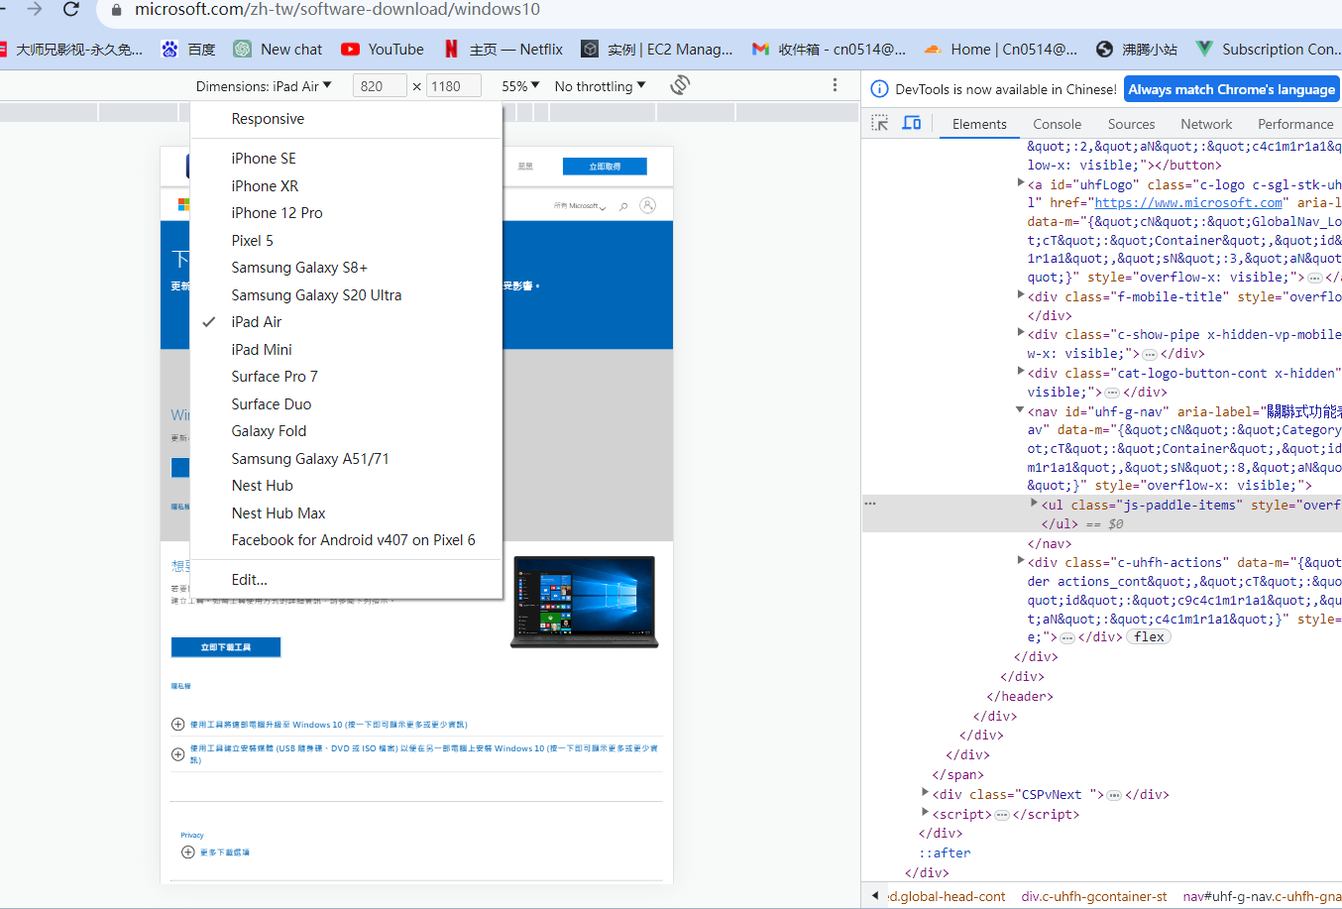
Task: Click the browser reload icon
Action: pyautogui.click(x=70, y=9)
